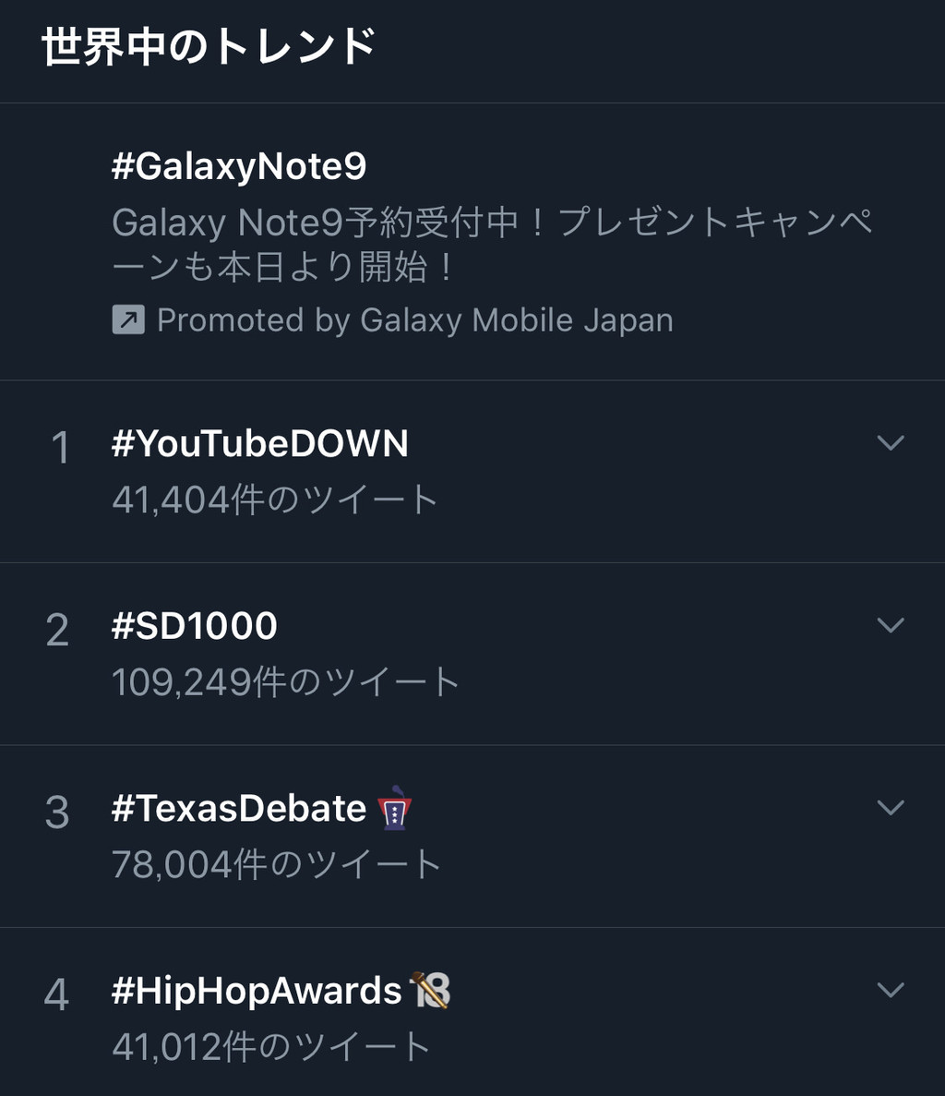
Task: Click Promoted by Galaxy Mobile Japan
Action: pos(414,320)
